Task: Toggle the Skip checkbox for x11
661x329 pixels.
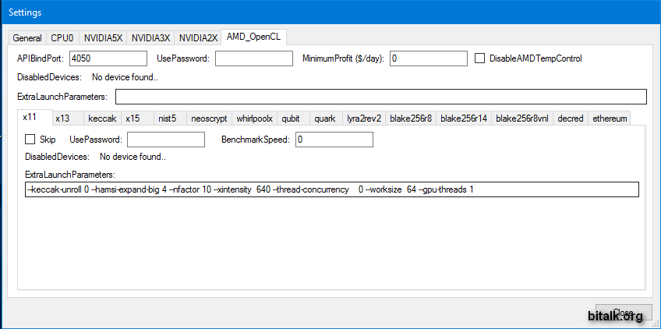Action: pos(30,140)
